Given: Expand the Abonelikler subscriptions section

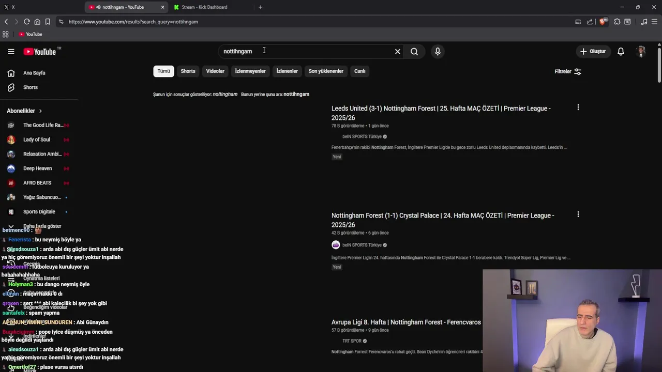Looking at the screenshot, I should 24,111.
